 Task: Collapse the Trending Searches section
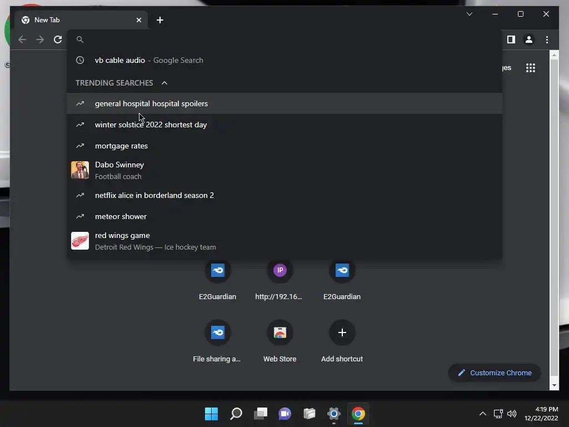[x=164, y=83]
